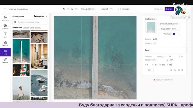
Task: Click Изменить изображение button
Action: tap(169, 24)
